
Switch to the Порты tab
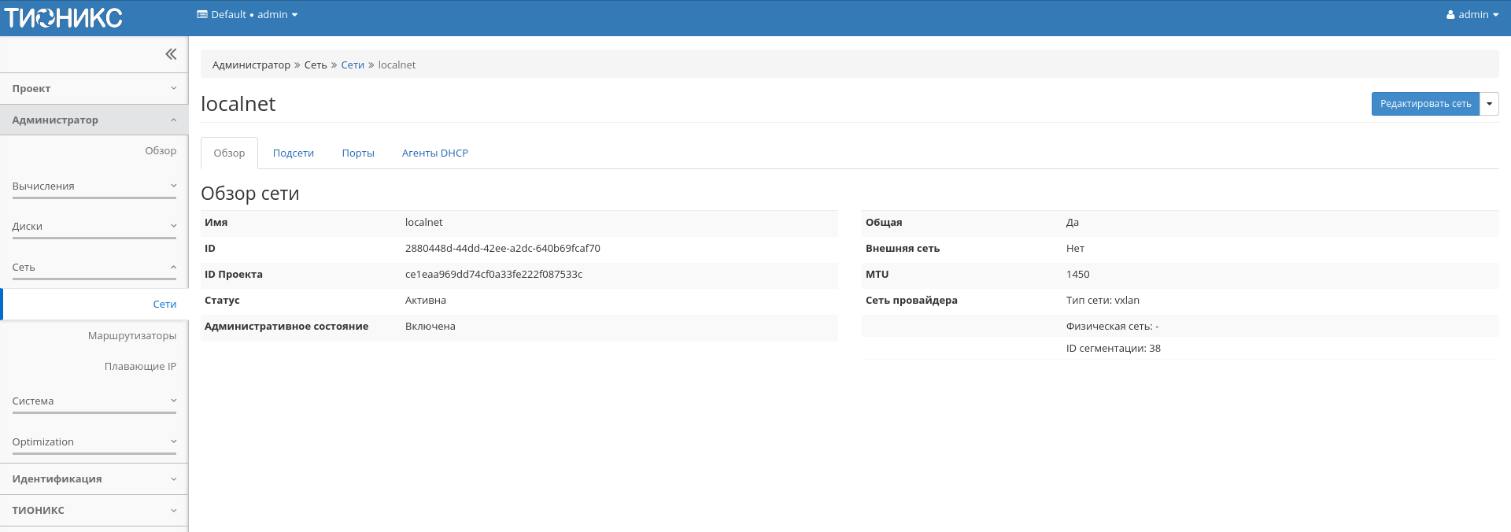(357, 153)
